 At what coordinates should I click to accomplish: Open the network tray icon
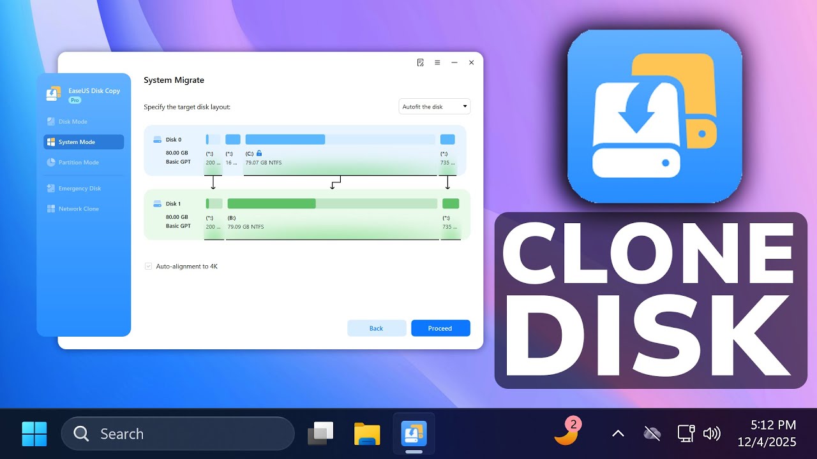pos(686,433)
